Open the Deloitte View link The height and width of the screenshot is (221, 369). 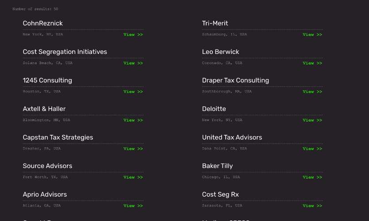pos(312,120)
